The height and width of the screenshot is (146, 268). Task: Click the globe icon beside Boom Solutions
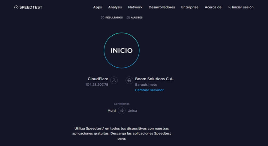click(129, 80)
